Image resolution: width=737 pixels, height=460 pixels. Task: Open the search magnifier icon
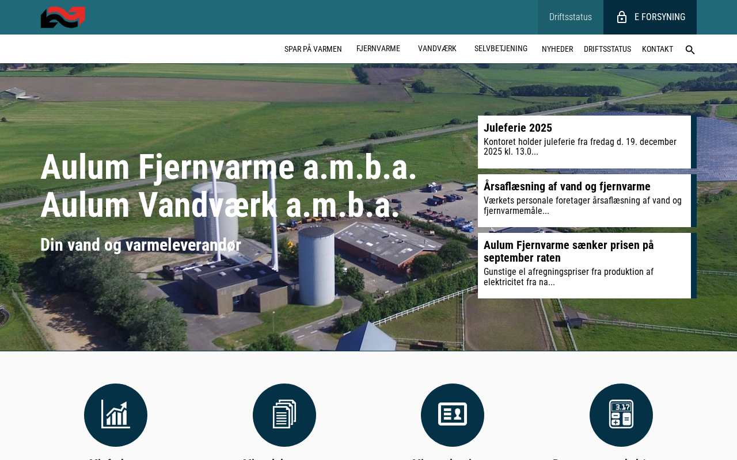(x=690, y=49)
